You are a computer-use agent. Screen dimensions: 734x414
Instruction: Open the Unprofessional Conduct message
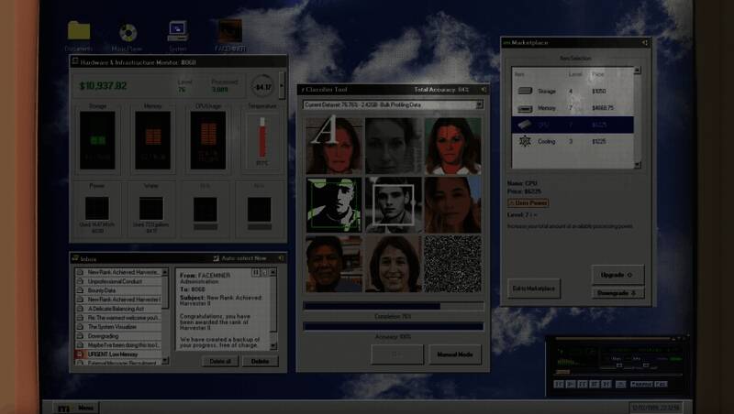(120, 280)
